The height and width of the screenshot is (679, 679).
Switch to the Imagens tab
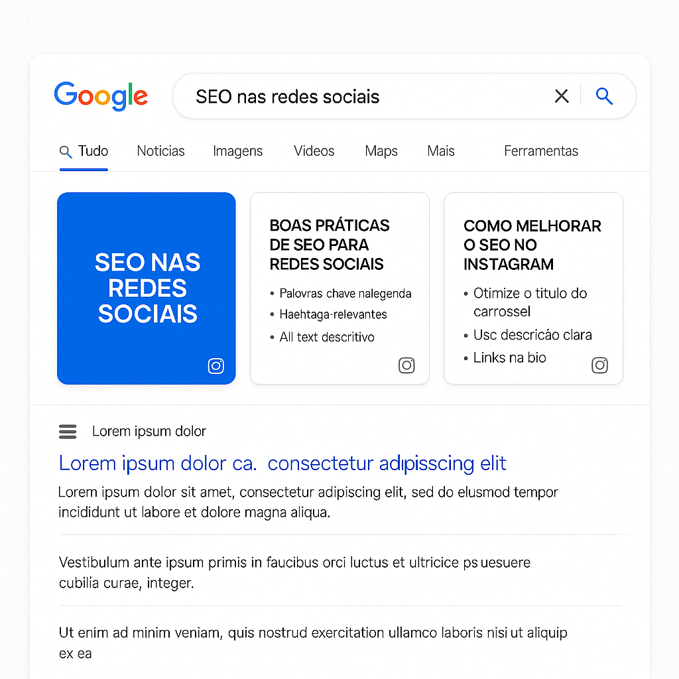click(238, 151)
